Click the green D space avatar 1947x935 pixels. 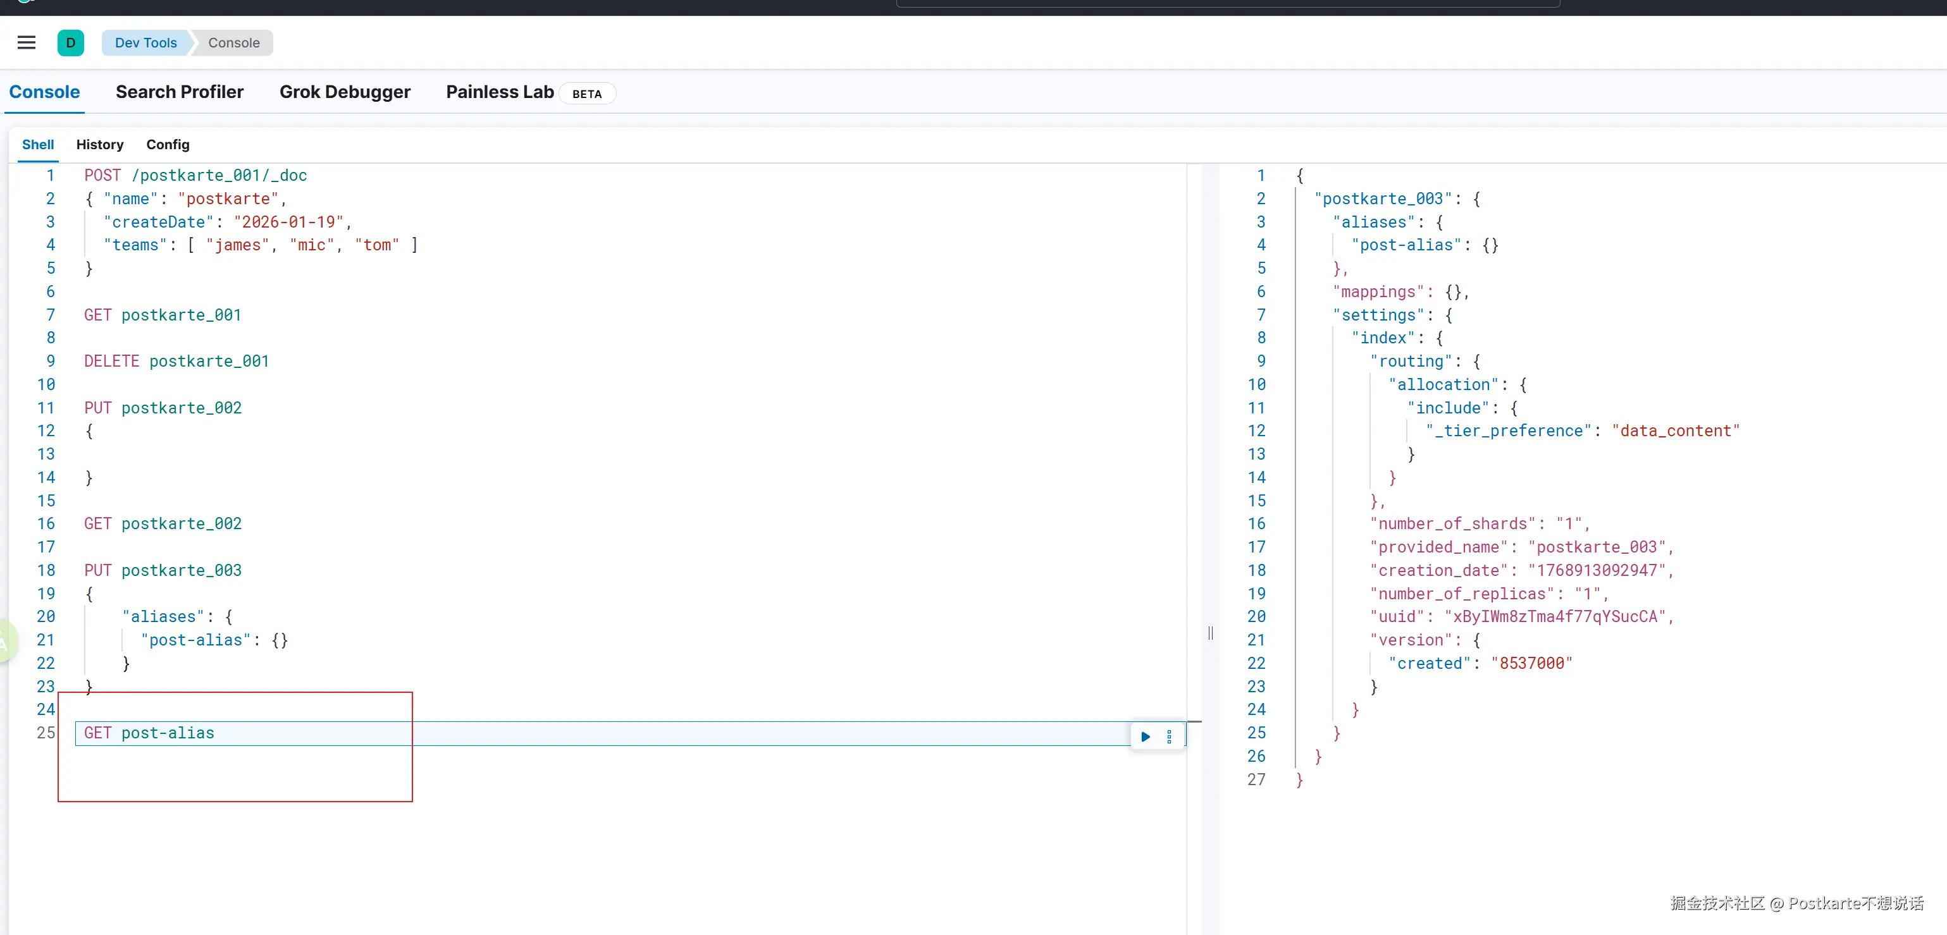[x=70, y=43]
